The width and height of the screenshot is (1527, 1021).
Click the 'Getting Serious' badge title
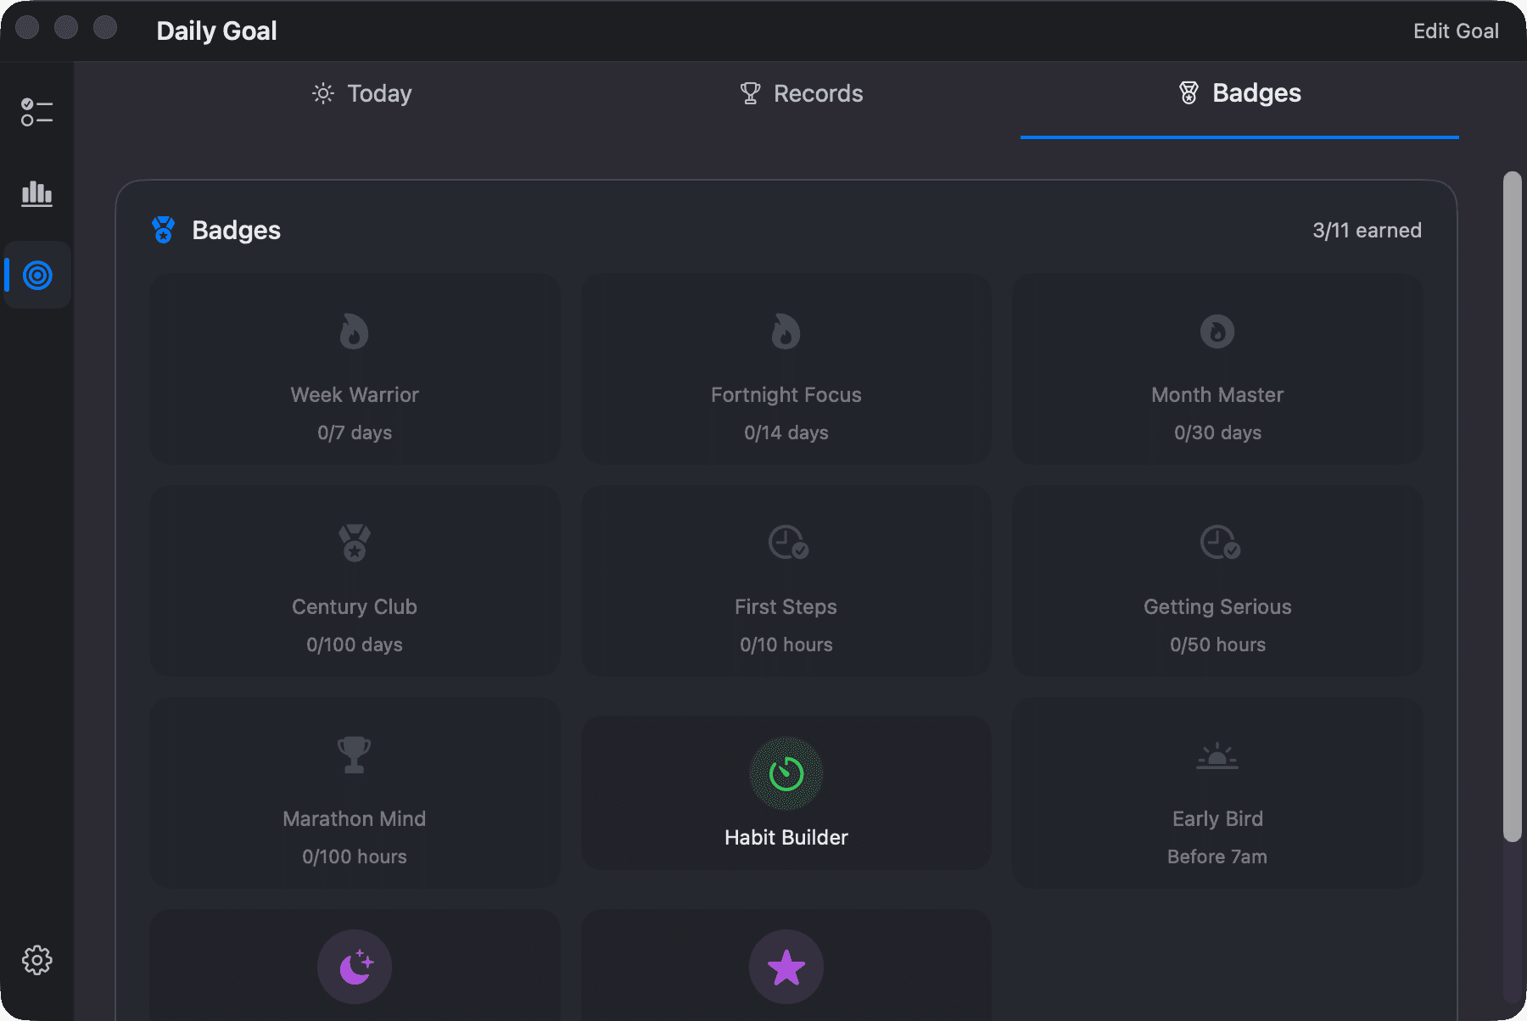coord(1217,607)
